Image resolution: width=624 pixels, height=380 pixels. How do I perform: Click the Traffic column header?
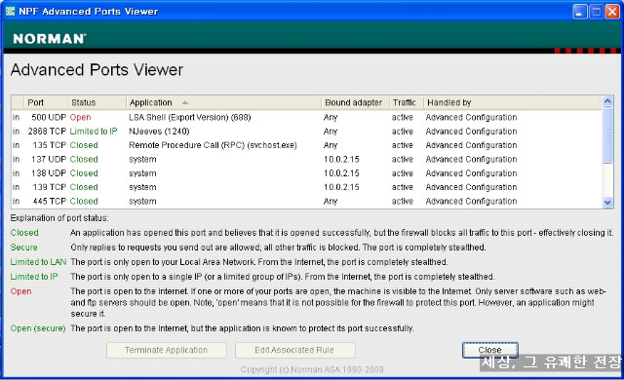coord(406,102)
